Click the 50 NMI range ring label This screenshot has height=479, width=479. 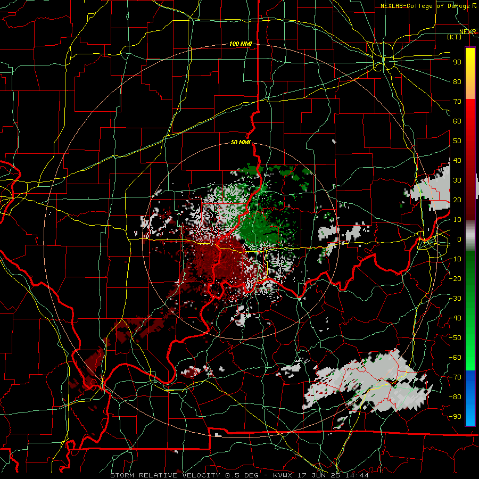click(241, 142)
